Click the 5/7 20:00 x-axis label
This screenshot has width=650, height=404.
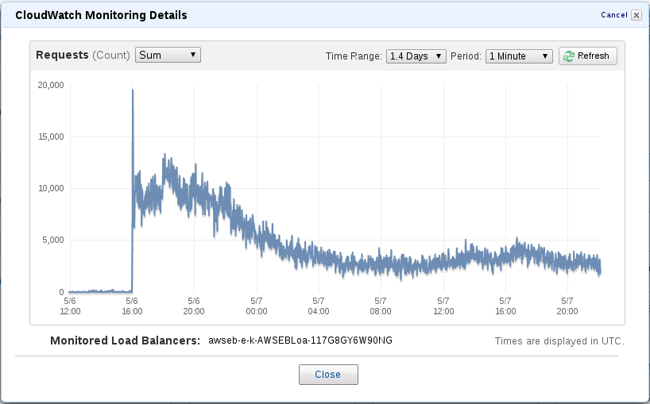(x=567, y=306)
